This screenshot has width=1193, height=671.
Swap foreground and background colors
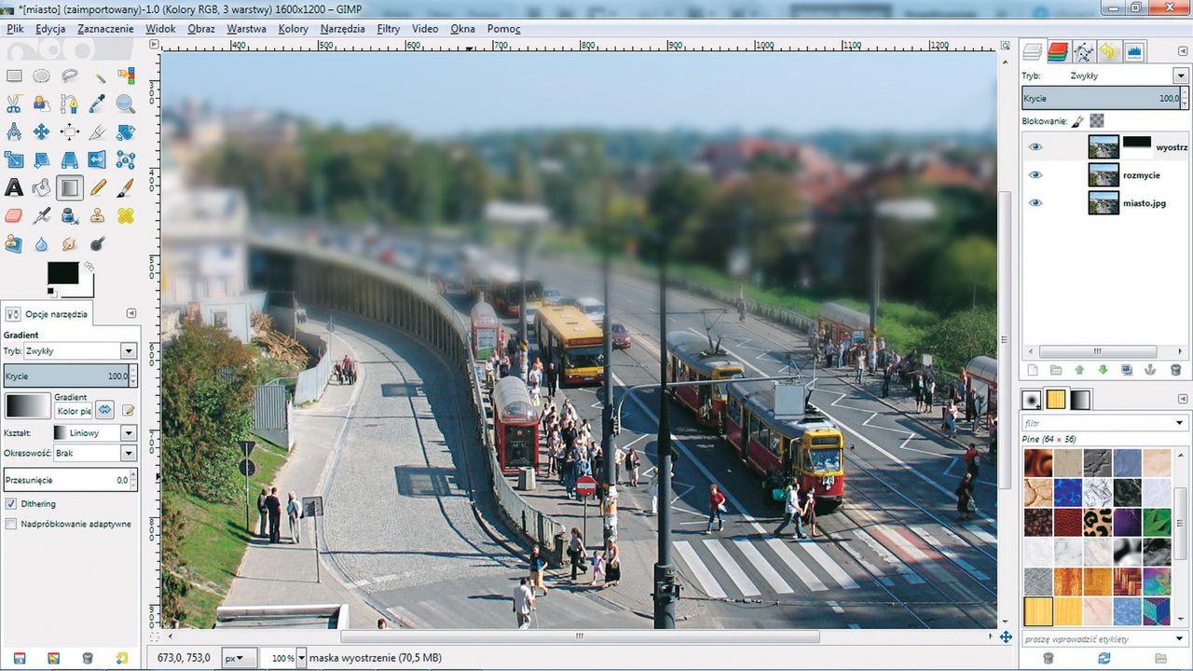click(x=89, y=267)
